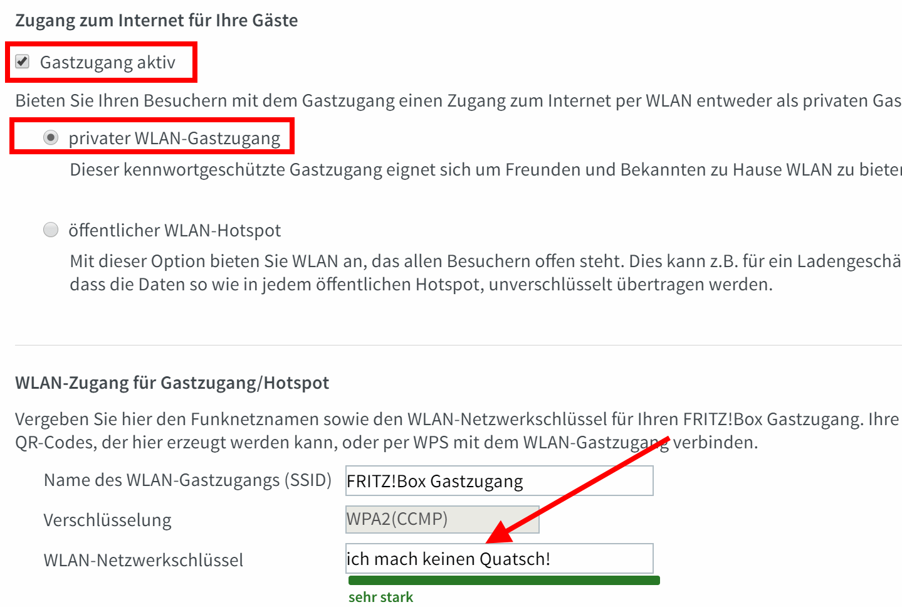Click the green password strength bar
The width and height of the screenshot is (902, 607).
[x=504, y=580]
